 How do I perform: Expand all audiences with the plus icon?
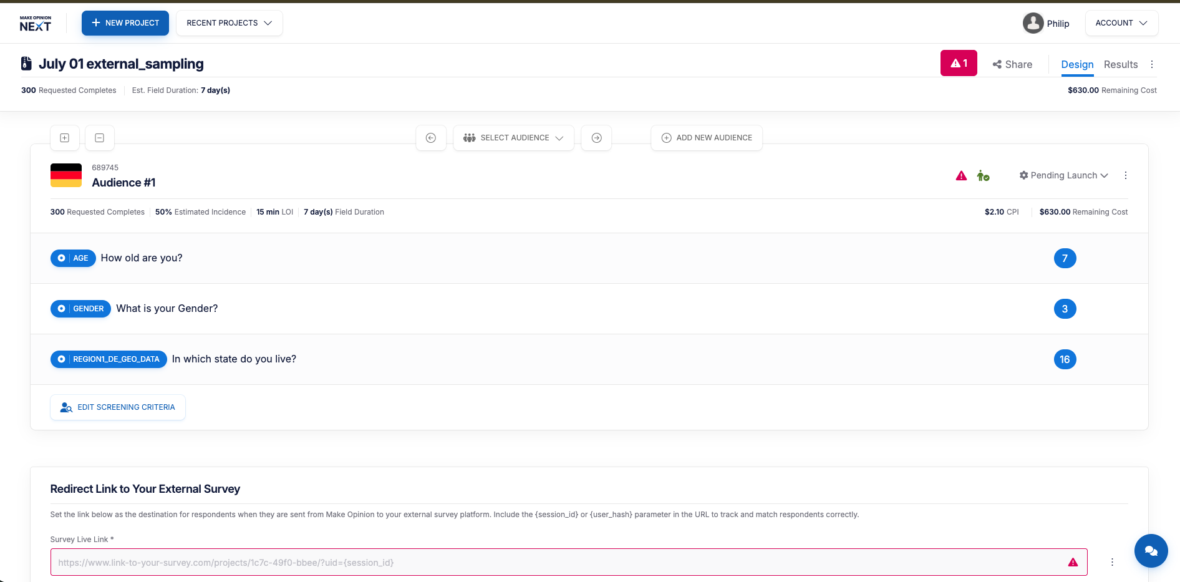pyautogui.click(x=65, y=138)
